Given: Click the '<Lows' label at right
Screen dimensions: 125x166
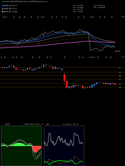Looking at the screenshot, I should coord(123,57).
